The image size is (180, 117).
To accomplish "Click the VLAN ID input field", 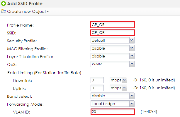I will [113, 111].
